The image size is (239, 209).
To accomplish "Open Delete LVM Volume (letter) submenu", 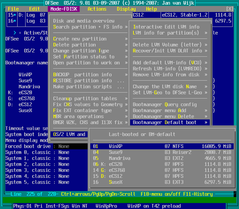I will coord(170,45).
